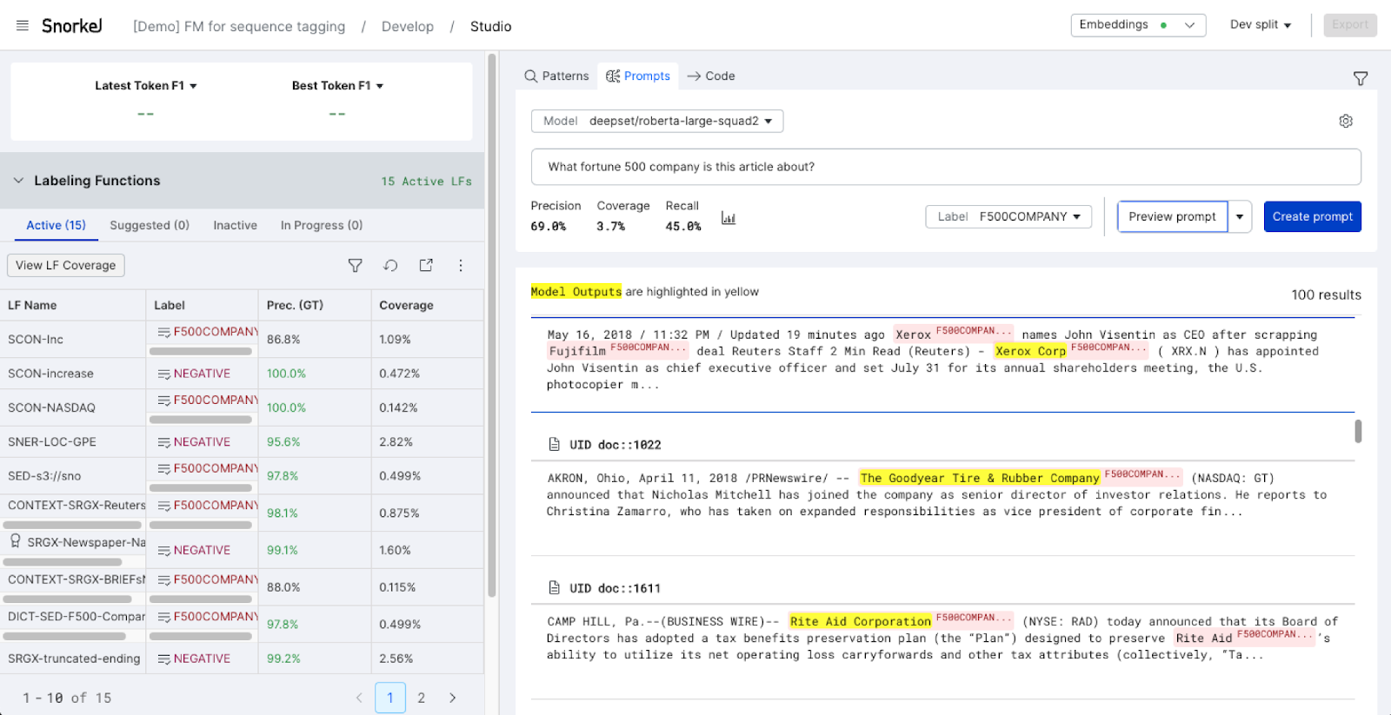Select the Suggested (0) tab
The image size is (1391, 715).
pos(150,225)
